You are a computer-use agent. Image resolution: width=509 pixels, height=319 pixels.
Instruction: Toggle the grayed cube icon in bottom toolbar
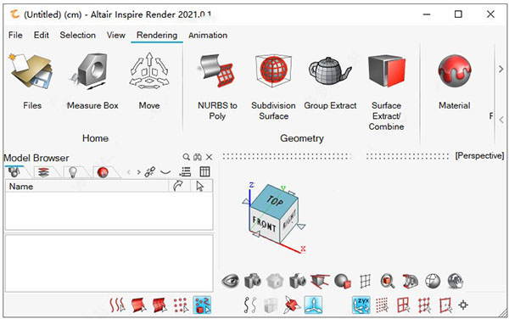pyautogui.click(x=271, y=305)
